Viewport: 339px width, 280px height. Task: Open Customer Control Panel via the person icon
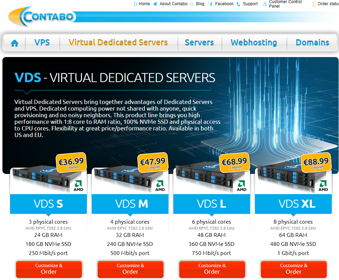pos(265,4)
